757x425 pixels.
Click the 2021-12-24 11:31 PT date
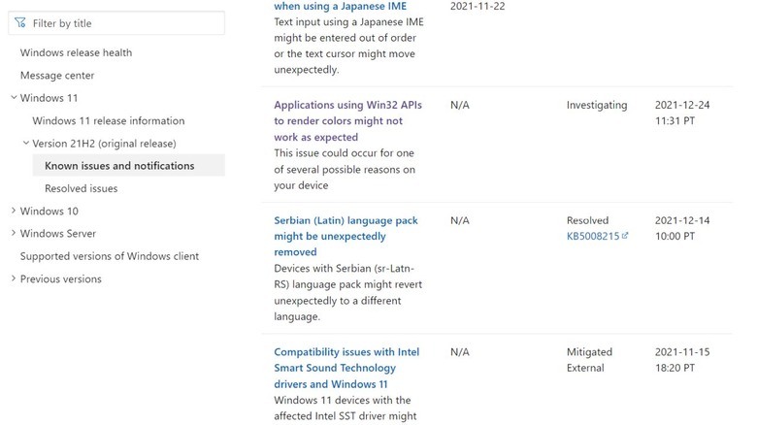(x=682, y=113)
